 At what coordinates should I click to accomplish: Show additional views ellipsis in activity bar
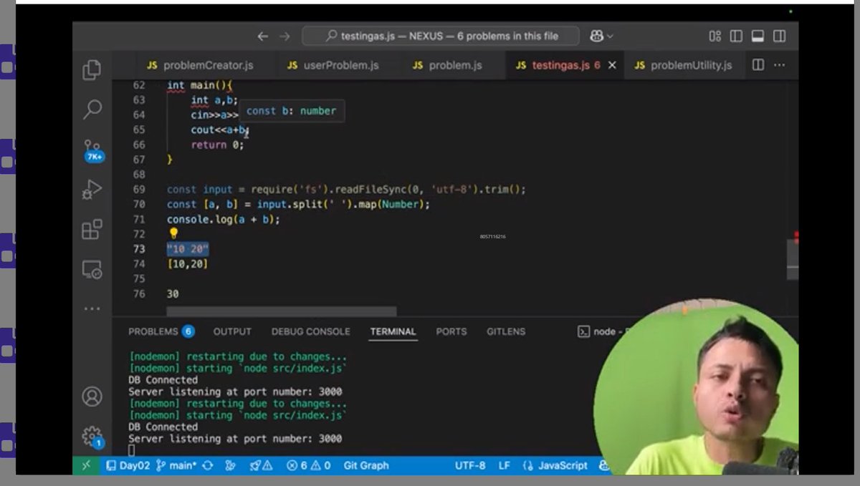coord(92,309)
